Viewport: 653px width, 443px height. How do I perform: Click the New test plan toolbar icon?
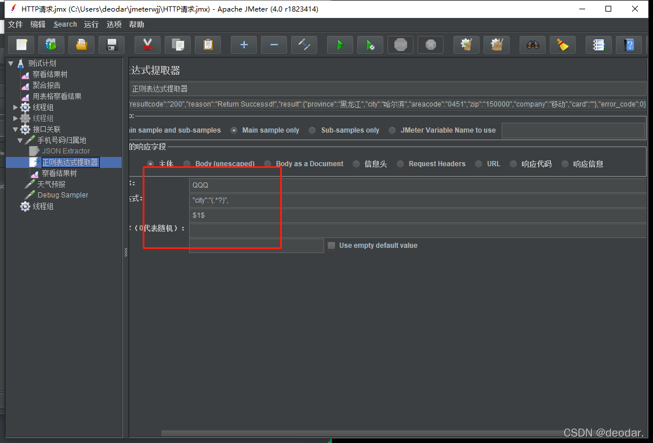point(21,45)
